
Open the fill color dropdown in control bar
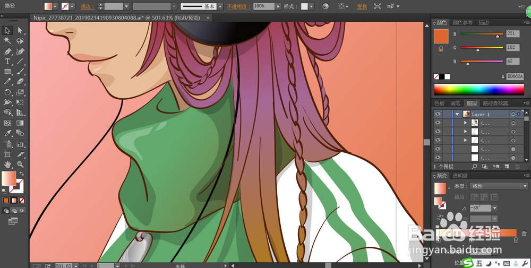coord(55,6)
